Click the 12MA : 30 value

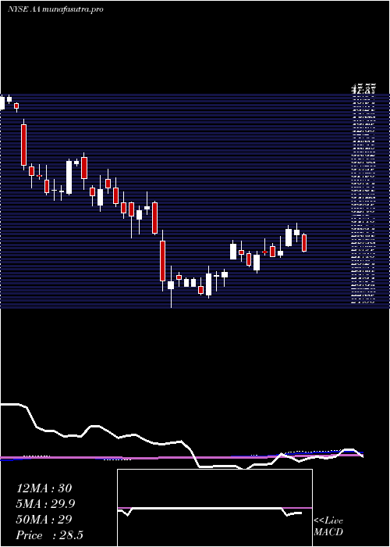tap(44, 488)
